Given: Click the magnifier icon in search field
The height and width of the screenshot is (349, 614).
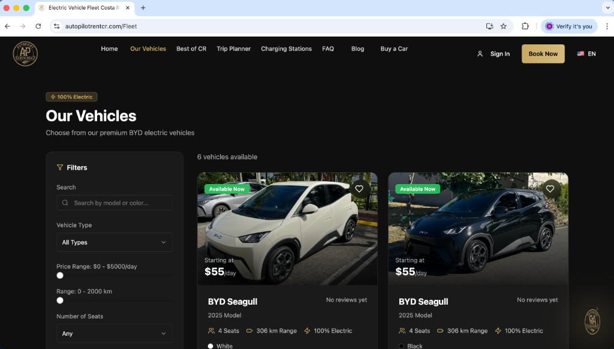Looking at the screenshot, I should click(x=65, y=203).
